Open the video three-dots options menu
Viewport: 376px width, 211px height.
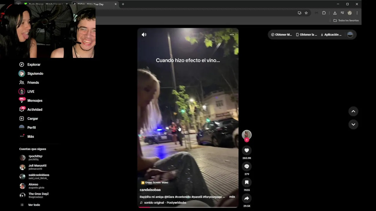[x=232, y=35]
